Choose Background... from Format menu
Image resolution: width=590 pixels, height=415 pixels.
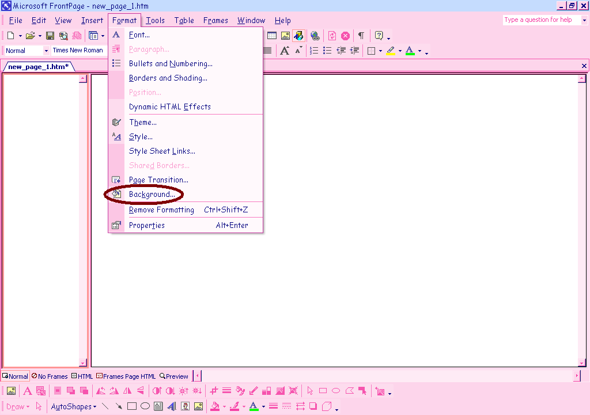point(186,195)
